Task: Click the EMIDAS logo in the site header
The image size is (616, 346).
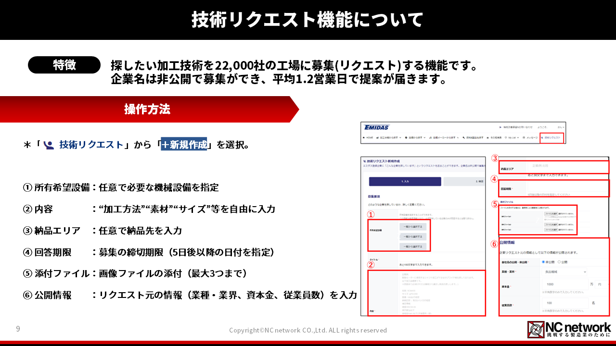Action: tap(377, 127)
